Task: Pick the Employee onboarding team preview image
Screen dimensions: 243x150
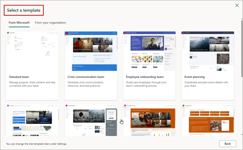Action: tap(149, 51)
